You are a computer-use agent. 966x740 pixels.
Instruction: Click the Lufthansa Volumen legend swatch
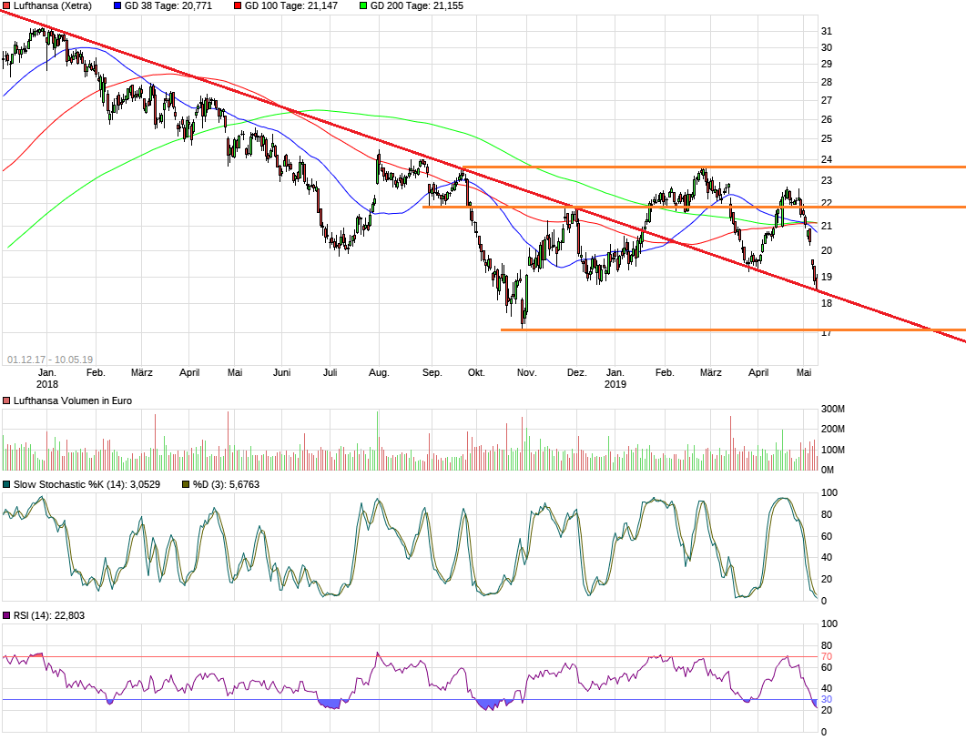click(x=6, y=400)
